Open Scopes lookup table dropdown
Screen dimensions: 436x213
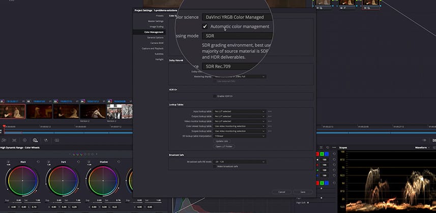point(240,131)
